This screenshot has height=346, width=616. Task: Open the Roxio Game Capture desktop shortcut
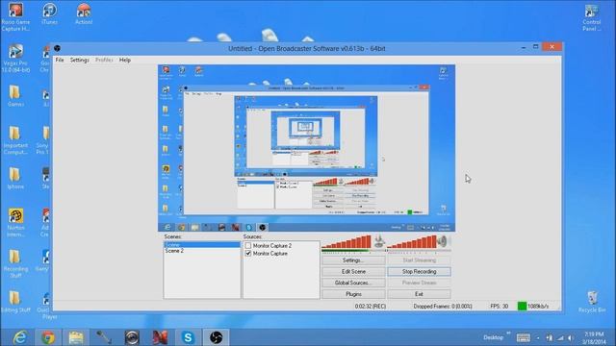pyautogui.click(x=15, y=17)
